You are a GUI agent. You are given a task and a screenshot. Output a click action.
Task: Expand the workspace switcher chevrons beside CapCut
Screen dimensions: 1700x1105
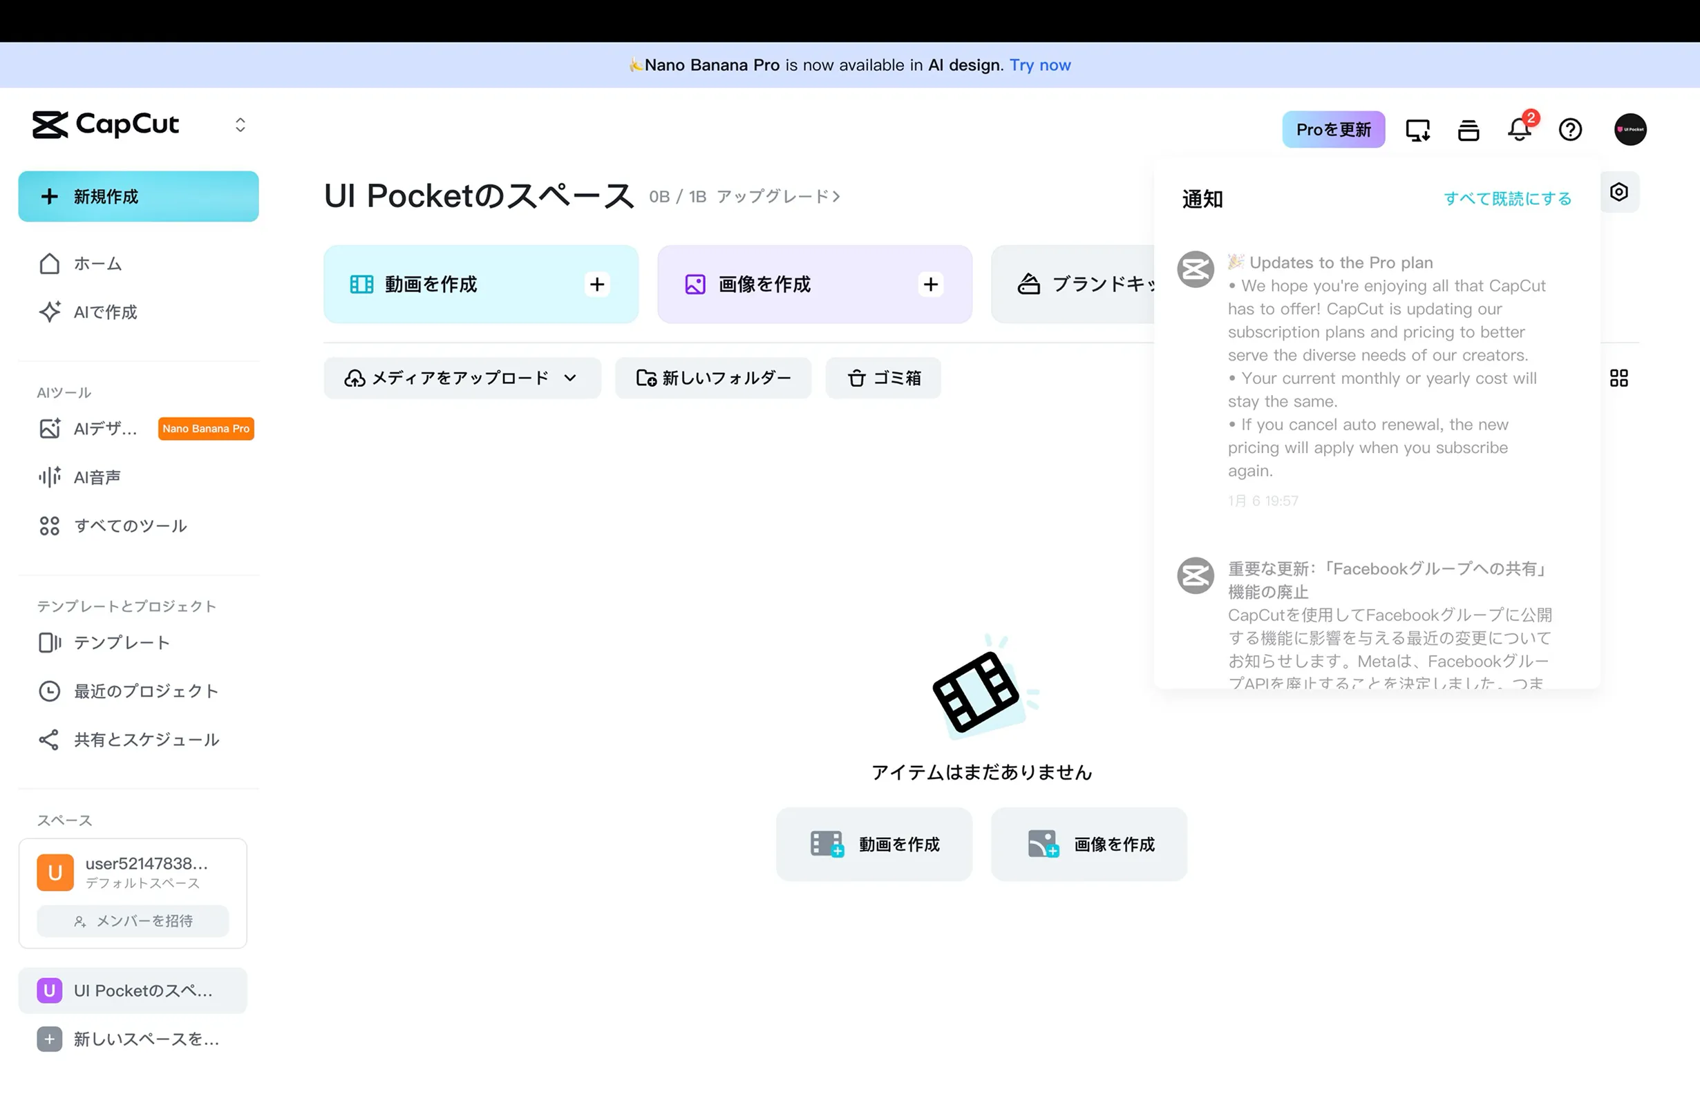tap(240, 125)
